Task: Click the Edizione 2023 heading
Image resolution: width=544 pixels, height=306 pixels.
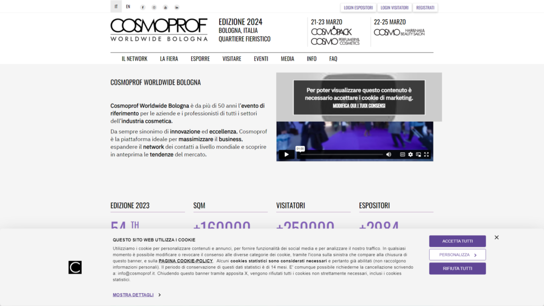Action: (130, 206)
